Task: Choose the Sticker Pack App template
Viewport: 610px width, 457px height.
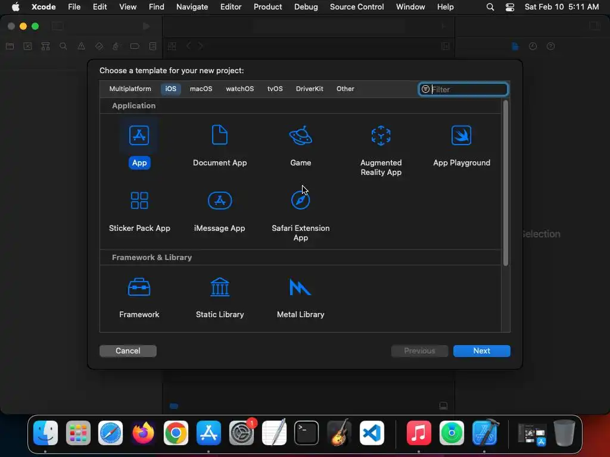Action: 139,211
